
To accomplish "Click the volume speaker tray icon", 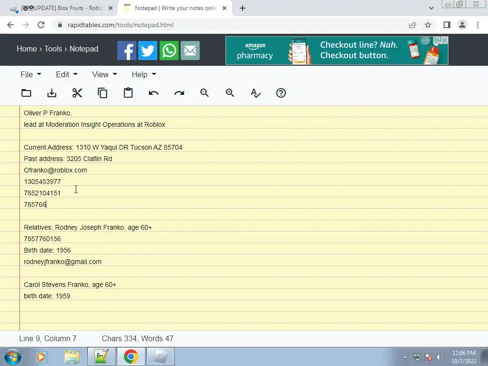I will (x=440, y=357).
